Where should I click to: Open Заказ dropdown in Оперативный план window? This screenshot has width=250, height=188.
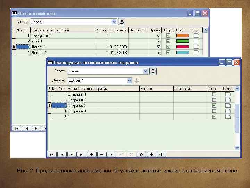point(114,22)
